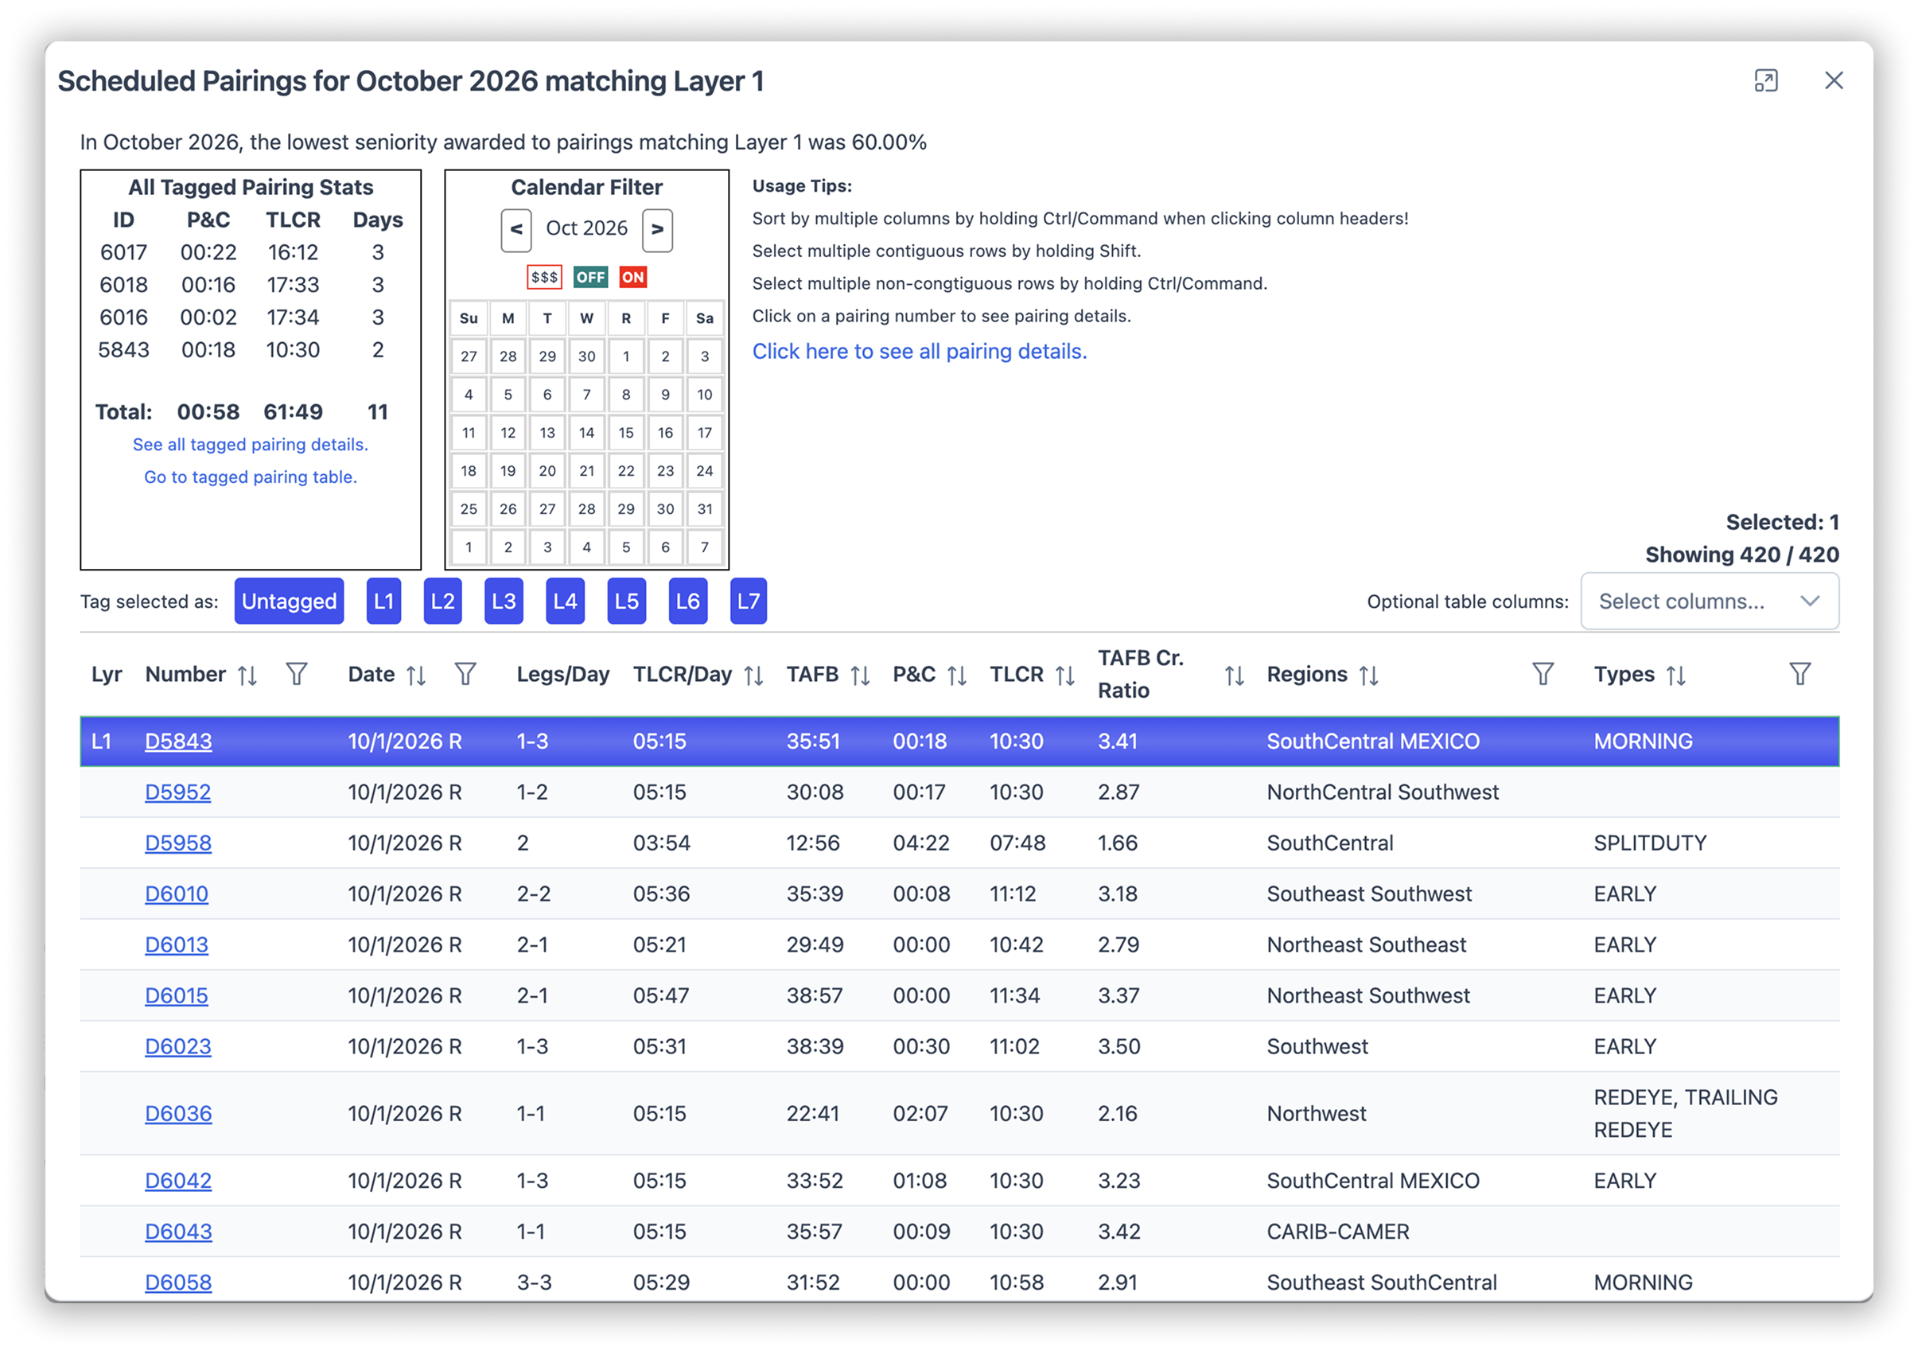Click the Sa weekday header in calendar
Viewport: 1918px width, 1351px height.
(704, 318)
